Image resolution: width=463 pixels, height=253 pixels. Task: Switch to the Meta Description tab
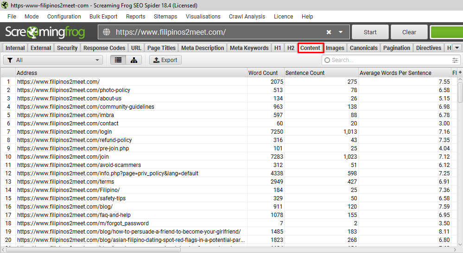(203, 48)
